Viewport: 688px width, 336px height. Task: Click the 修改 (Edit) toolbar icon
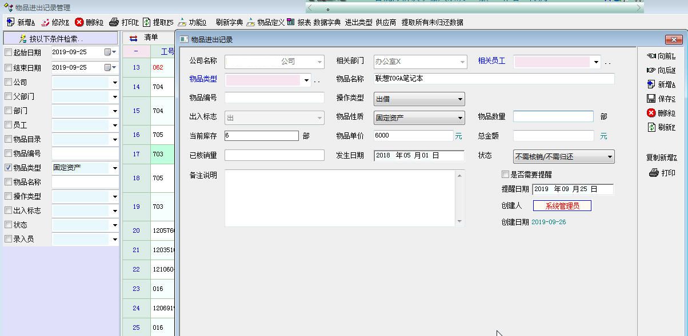coord(45,22)
